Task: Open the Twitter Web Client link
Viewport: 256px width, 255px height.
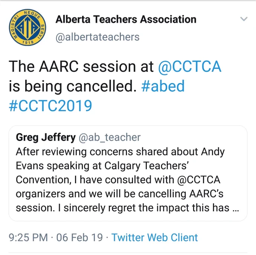Action: click(154, 237)
